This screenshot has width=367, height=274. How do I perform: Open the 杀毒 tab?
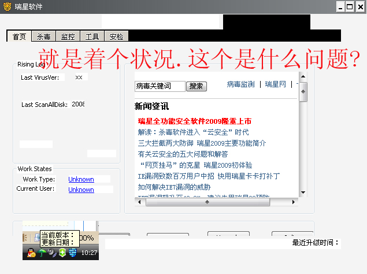43,36
